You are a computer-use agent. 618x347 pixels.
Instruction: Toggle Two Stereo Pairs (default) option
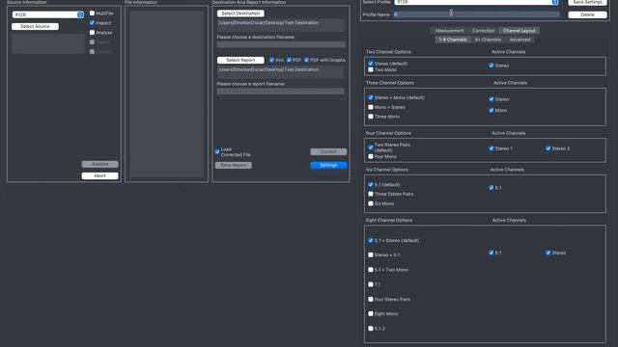(371, 147)
